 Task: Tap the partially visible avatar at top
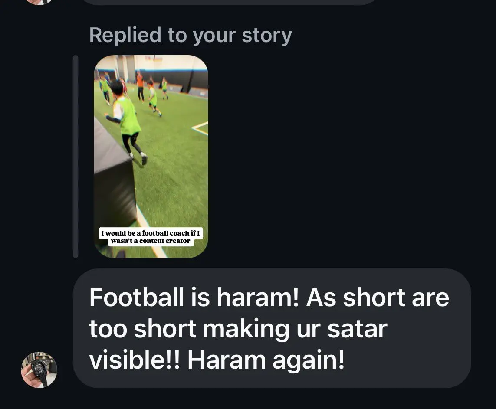tap(39, 2)
